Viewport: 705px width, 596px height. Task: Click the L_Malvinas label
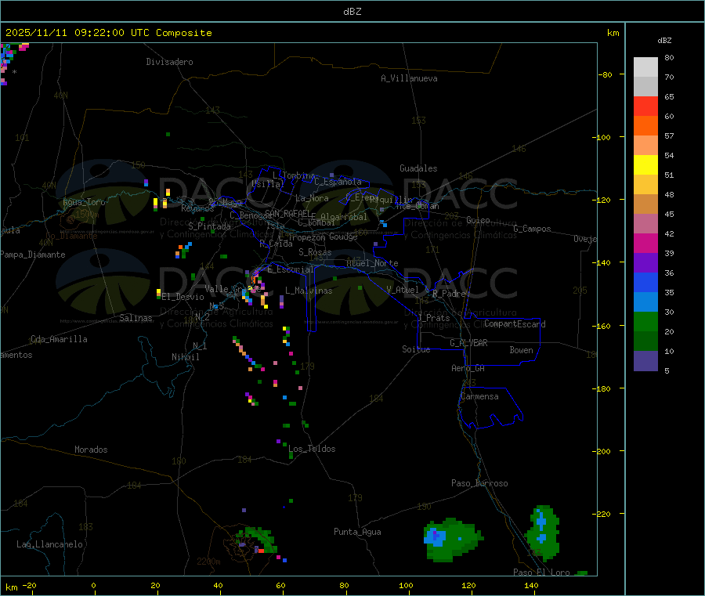[x=309, y=291]
